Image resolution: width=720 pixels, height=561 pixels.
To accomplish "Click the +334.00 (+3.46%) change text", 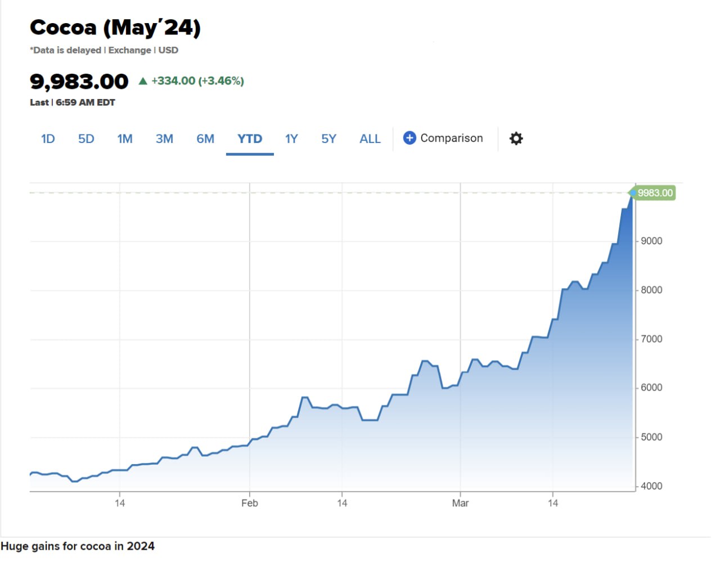I will (x=197, y=81).
